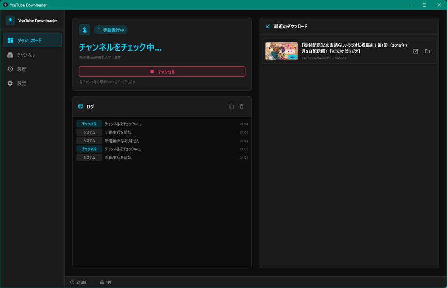Click the downloaded video thumbnail
Screen dimensions: 447x288
click(281, 51)
